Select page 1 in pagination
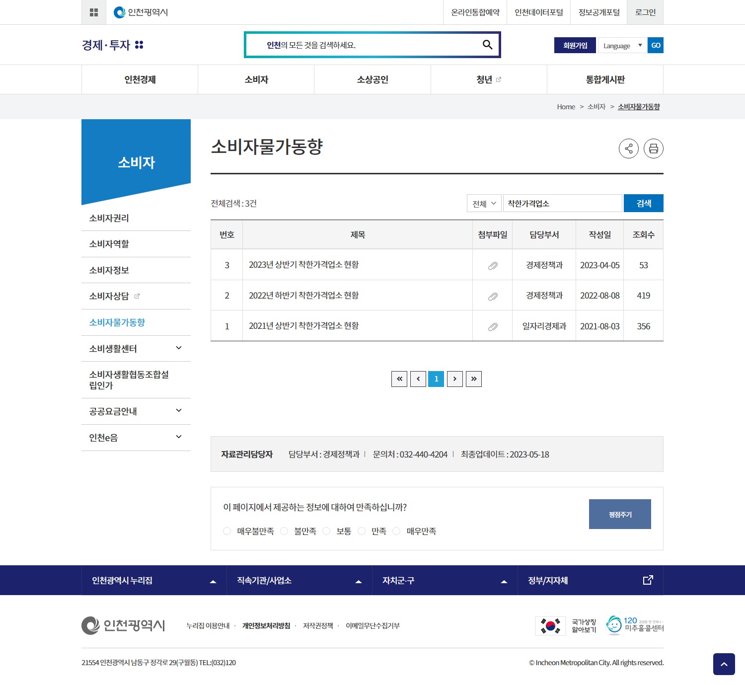Screen dimensions: 745x685 tap(436, 379)
